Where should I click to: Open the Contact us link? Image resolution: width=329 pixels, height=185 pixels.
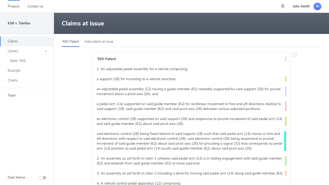click(35, 6)
